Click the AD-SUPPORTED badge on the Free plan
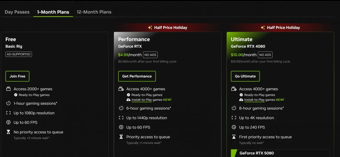 [x=18, y=54]
